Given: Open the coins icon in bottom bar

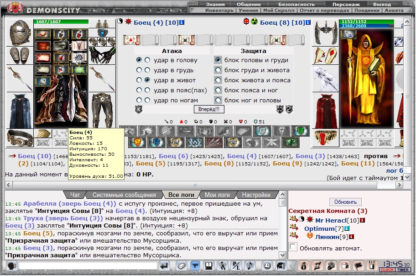Looking at the screenshot, I should 331,265.
